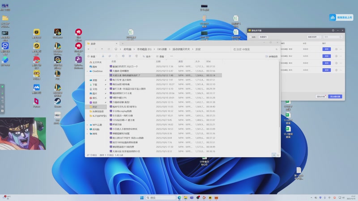The height and width of the screenshot is (201, 358).
Task: Click Baidu Netdisk floating upload widget
Action: (341, 17)
